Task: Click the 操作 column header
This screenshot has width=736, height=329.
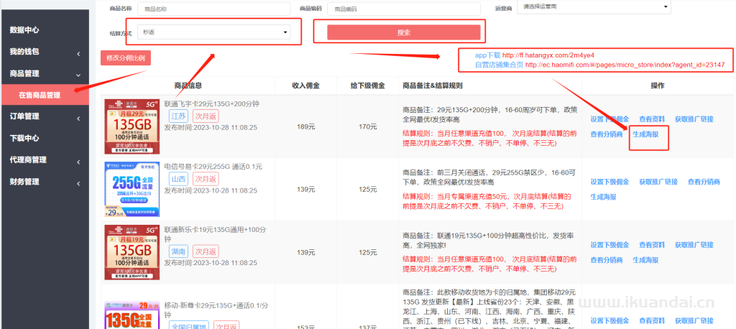Action: (x=657, y=86)
